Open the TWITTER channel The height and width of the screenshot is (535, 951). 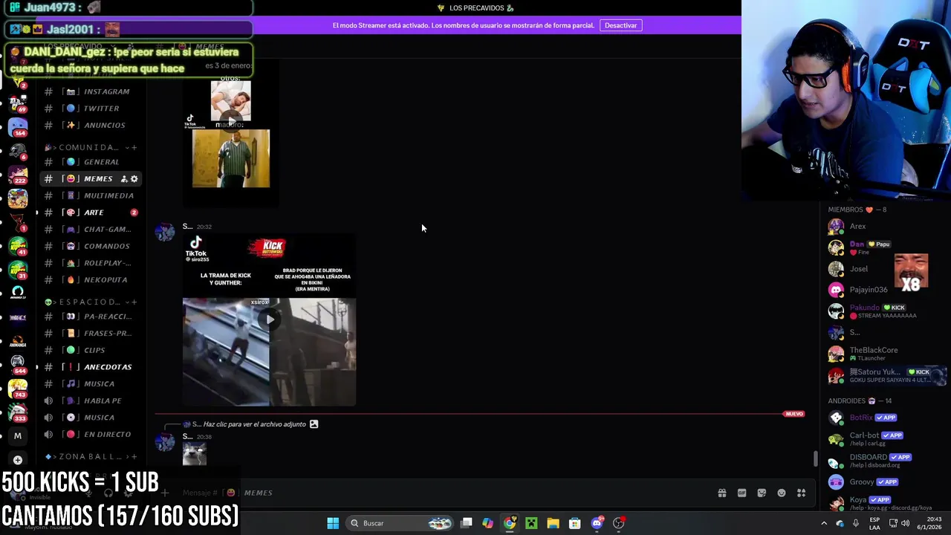91,108
